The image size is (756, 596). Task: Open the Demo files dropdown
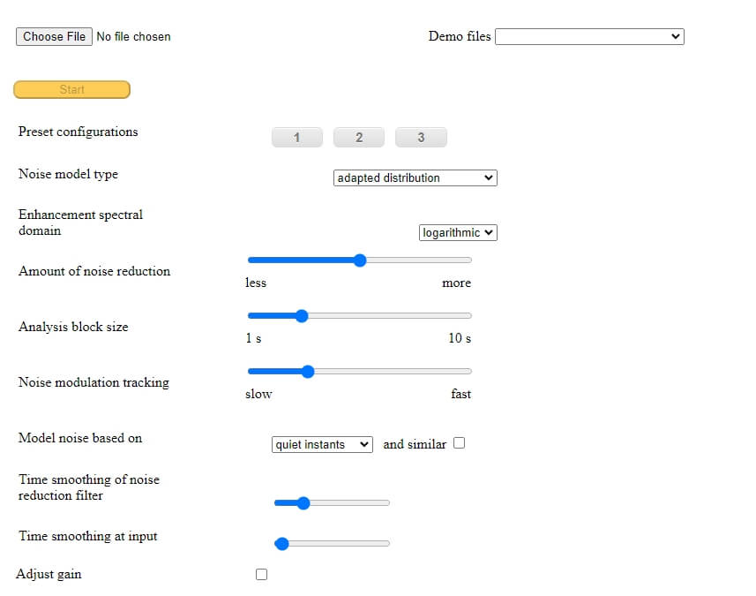pos(589,36)
